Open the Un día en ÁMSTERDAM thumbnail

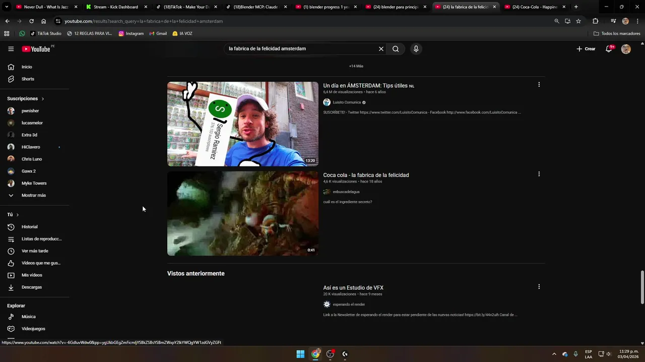point(243,124)
